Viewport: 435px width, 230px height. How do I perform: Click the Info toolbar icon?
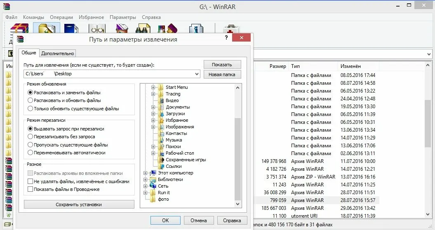coord(195,28)
